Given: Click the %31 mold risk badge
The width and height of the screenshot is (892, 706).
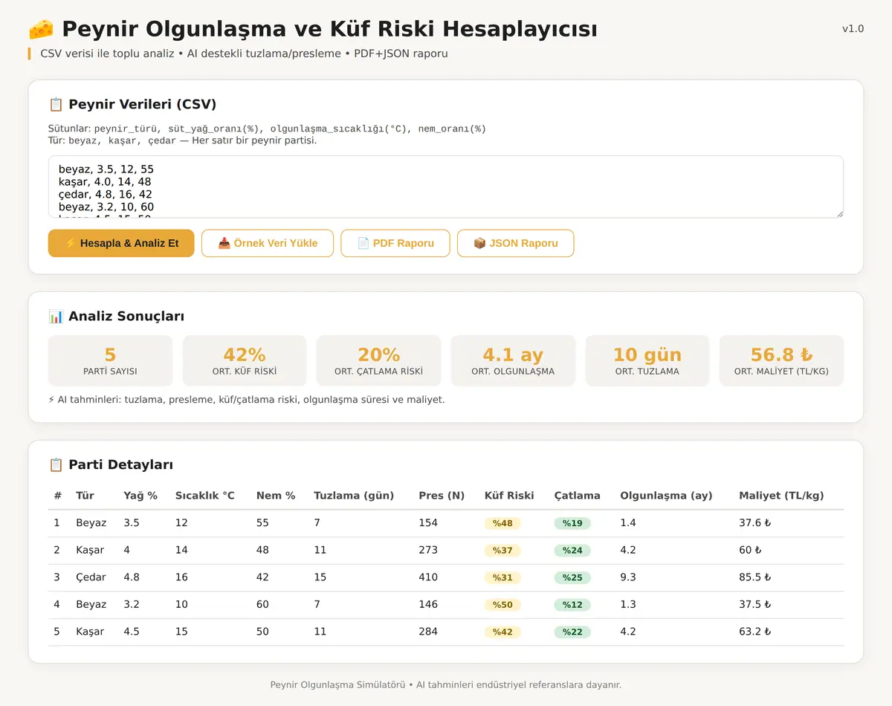Looking at the screenshot, I should click(x=502, y=577).
